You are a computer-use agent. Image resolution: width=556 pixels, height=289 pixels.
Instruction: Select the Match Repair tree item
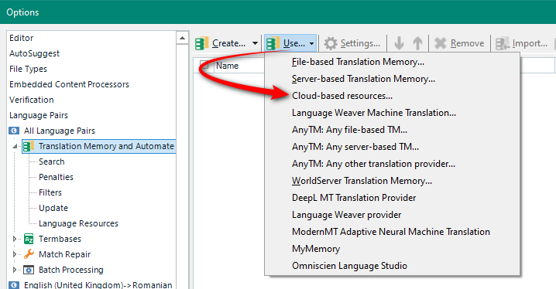64,254
